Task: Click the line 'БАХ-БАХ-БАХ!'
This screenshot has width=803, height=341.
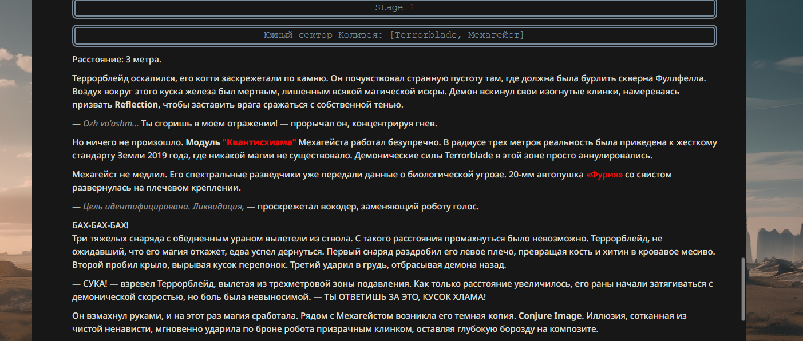Action: click(101, 225)
